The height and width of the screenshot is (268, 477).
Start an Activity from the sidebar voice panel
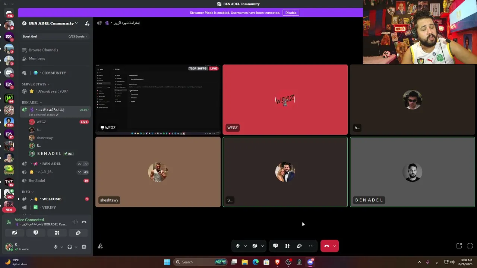pos(57,233)
